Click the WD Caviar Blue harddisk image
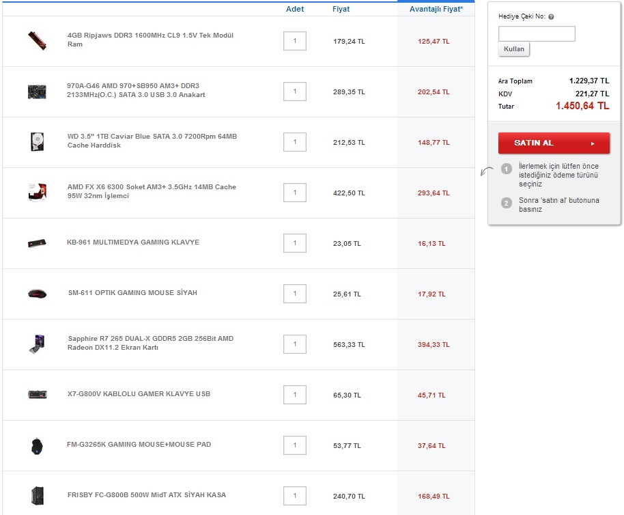The image size is (624, 515). (37, 142)
